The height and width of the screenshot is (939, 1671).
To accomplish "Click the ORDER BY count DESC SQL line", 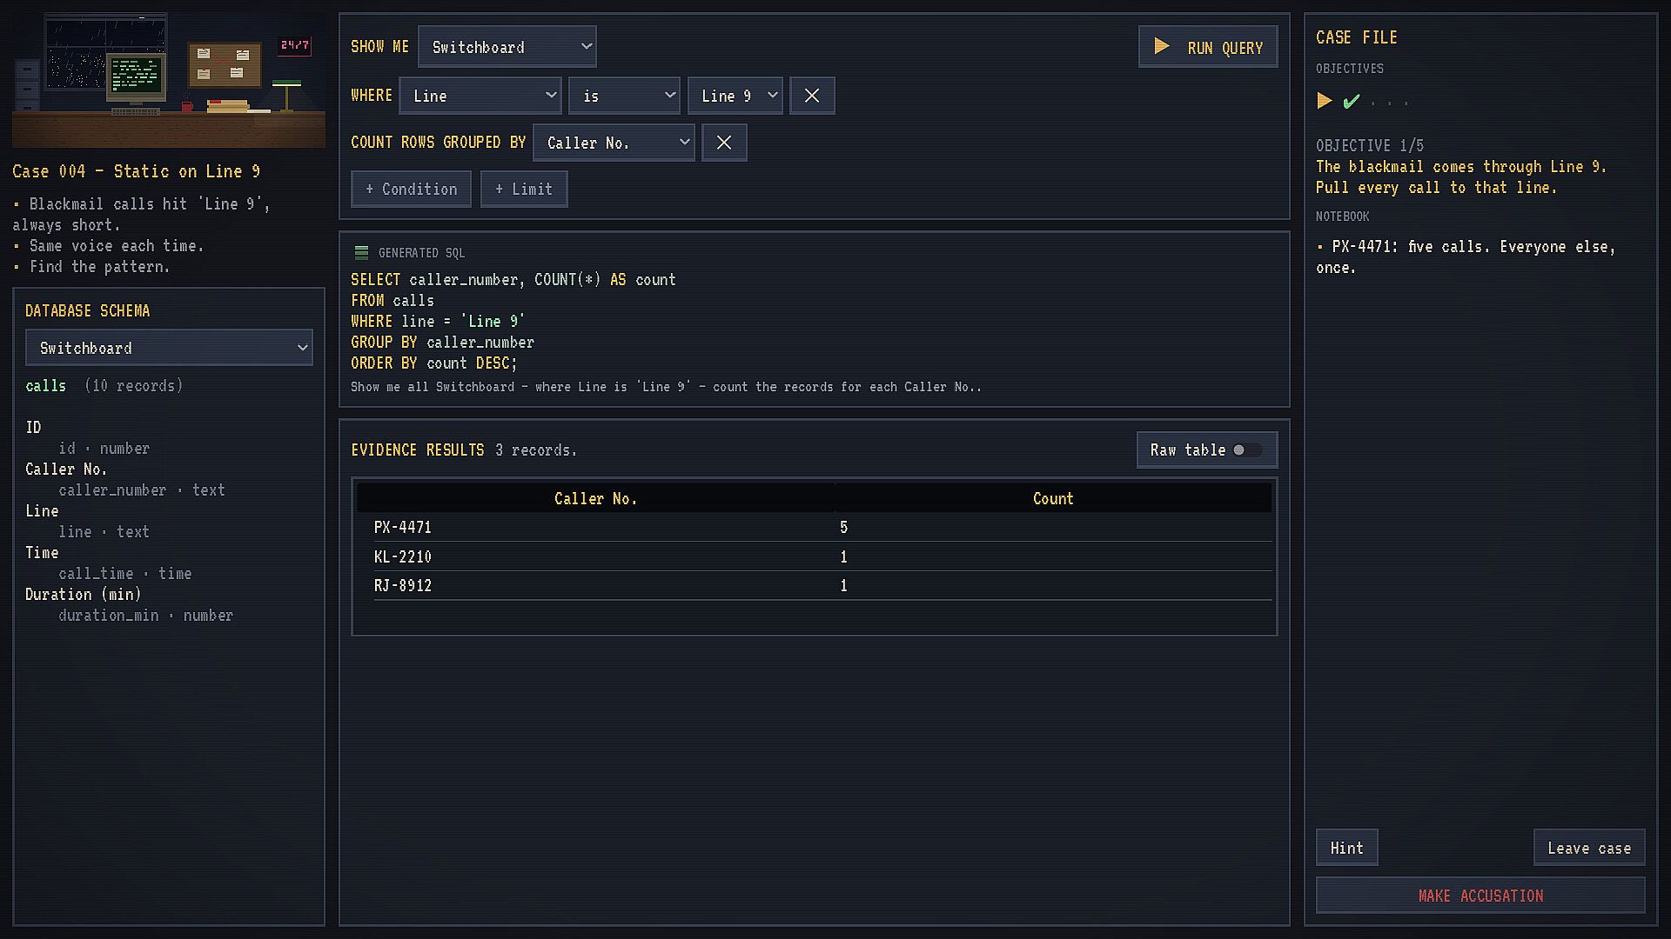I will click(x=434, y=363).
